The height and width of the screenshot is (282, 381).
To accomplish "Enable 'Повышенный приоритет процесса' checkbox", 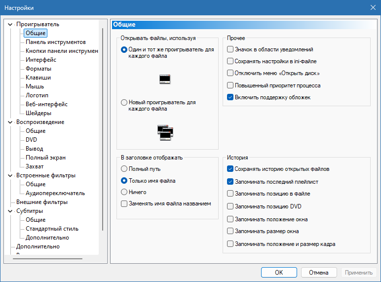I will (x=230, y=85).
